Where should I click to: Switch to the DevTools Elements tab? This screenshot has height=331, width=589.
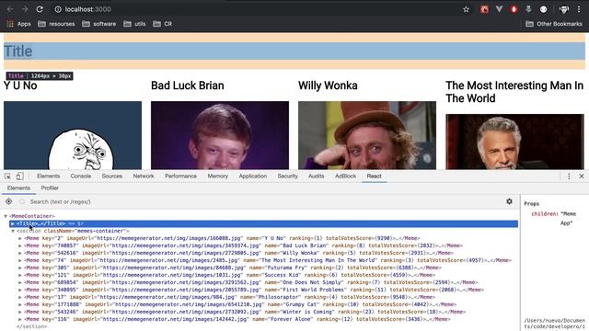point(48,176)
